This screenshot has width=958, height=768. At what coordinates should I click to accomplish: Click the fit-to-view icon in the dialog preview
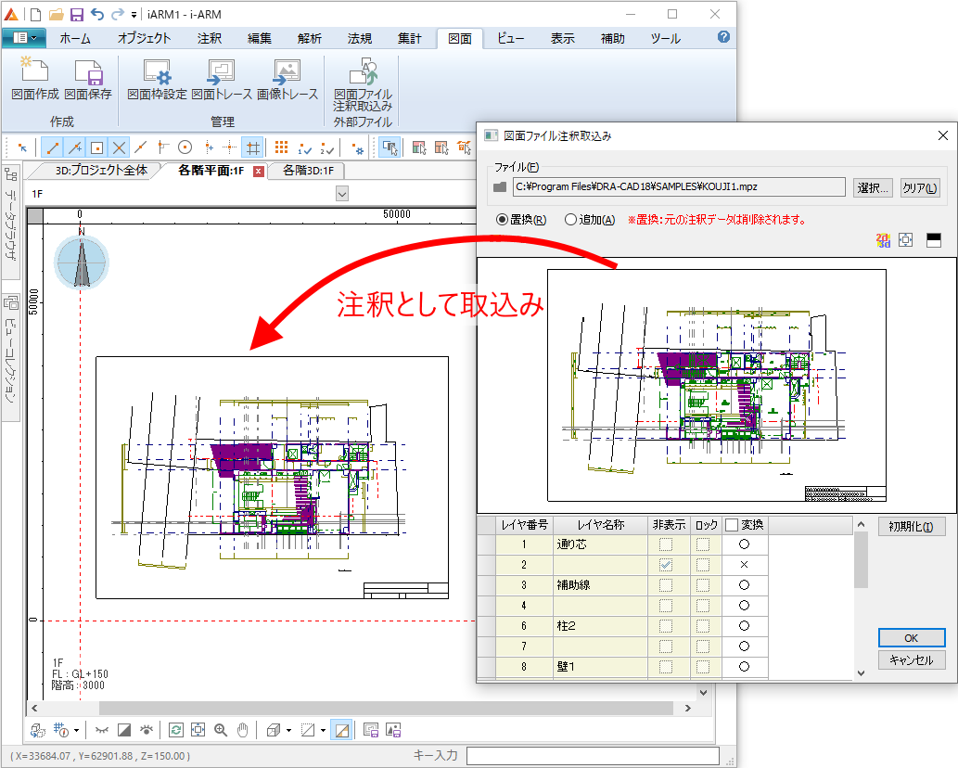[906, 240]
